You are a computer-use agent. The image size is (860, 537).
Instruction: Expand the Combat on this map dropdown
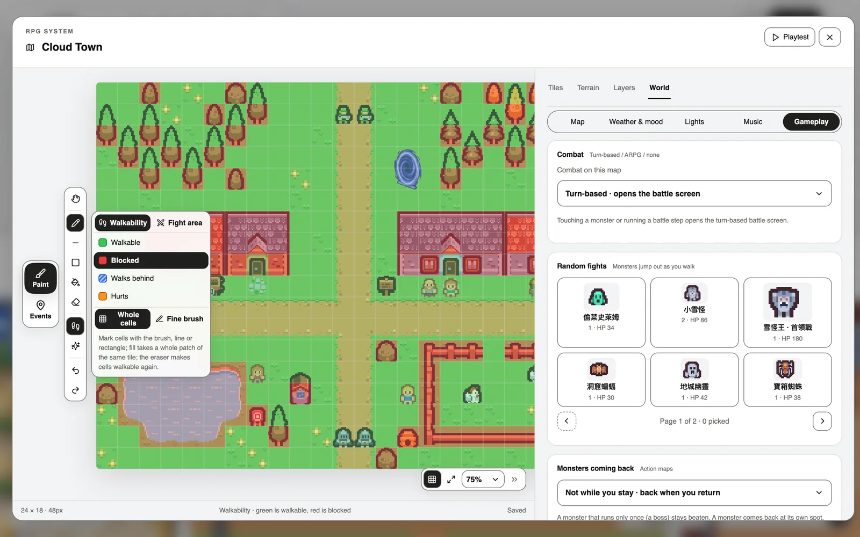(x=694, y=193)
